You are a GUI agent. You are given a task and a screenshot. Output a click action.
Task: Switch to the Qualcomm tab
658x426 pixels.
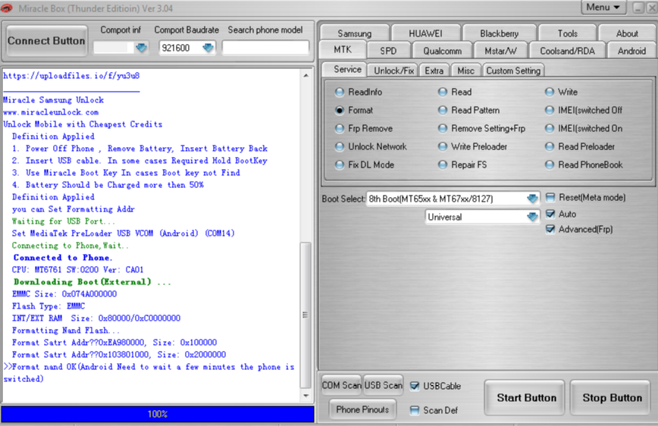pyautogui.click(x=442, y=51)
